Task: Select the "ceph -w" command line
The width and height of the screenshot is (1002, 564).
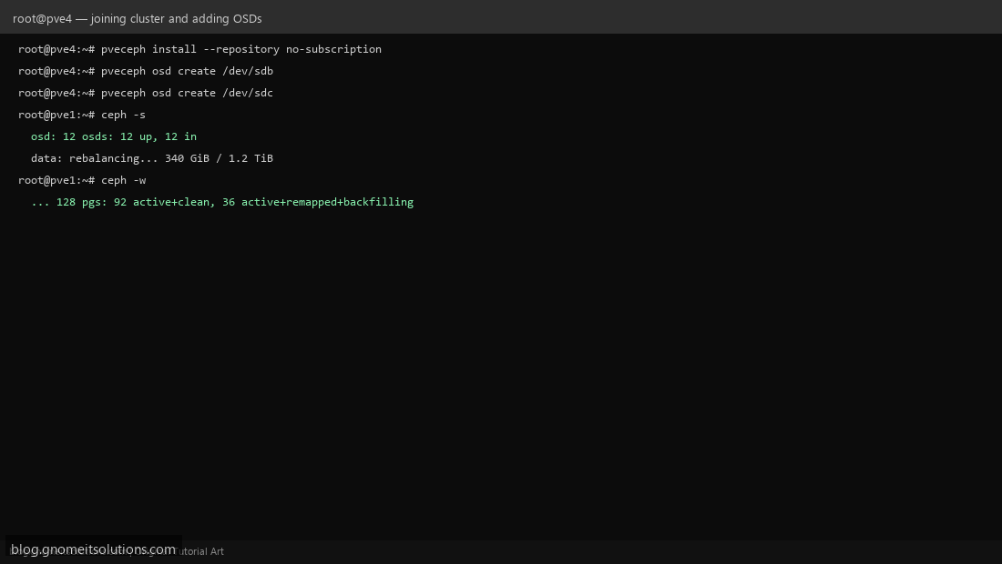Action: (x=82, y=180)
